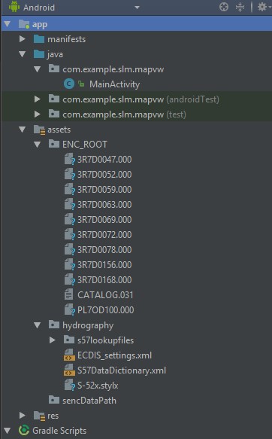Select the sencDataPath folder
This screenshot has height=439, width=272.
[x=89, y=401]
